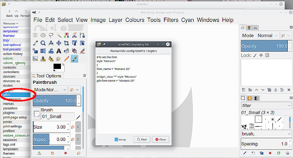
Task: Click the 01_Small brush name field
Action: tap(58, 117)
